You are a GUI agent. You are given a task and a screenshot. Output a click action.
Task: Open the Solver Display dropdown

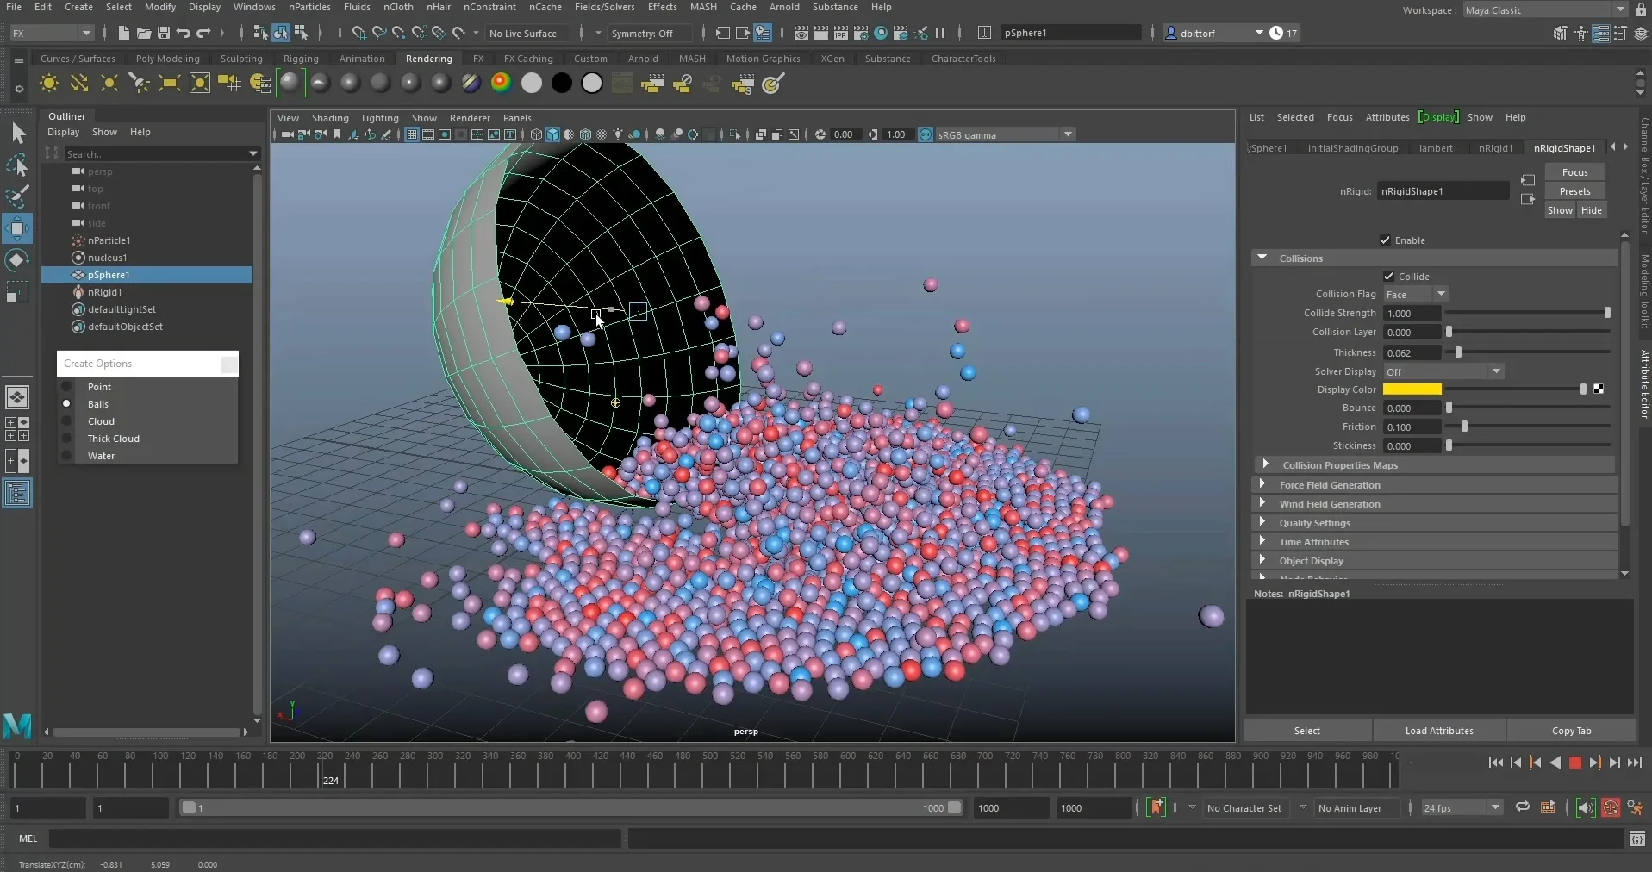[1443, 371]
